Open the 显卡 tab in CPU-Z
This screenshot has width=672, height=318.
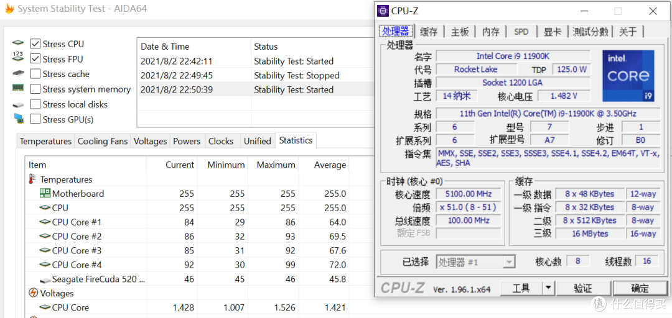[x=553, y=32]
